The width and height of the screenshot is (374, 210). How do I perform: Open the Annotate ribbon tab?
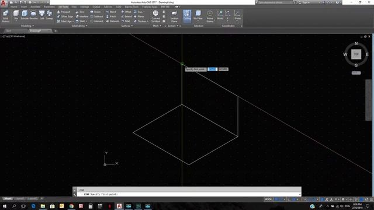(35, 7)
